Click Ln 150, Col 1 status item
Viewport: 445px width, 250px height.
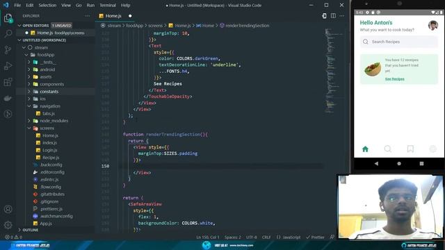point(208,237)
